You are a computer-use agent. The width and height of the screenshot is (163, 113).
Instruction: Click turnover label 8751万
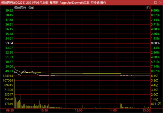click(x=156, y=104)
